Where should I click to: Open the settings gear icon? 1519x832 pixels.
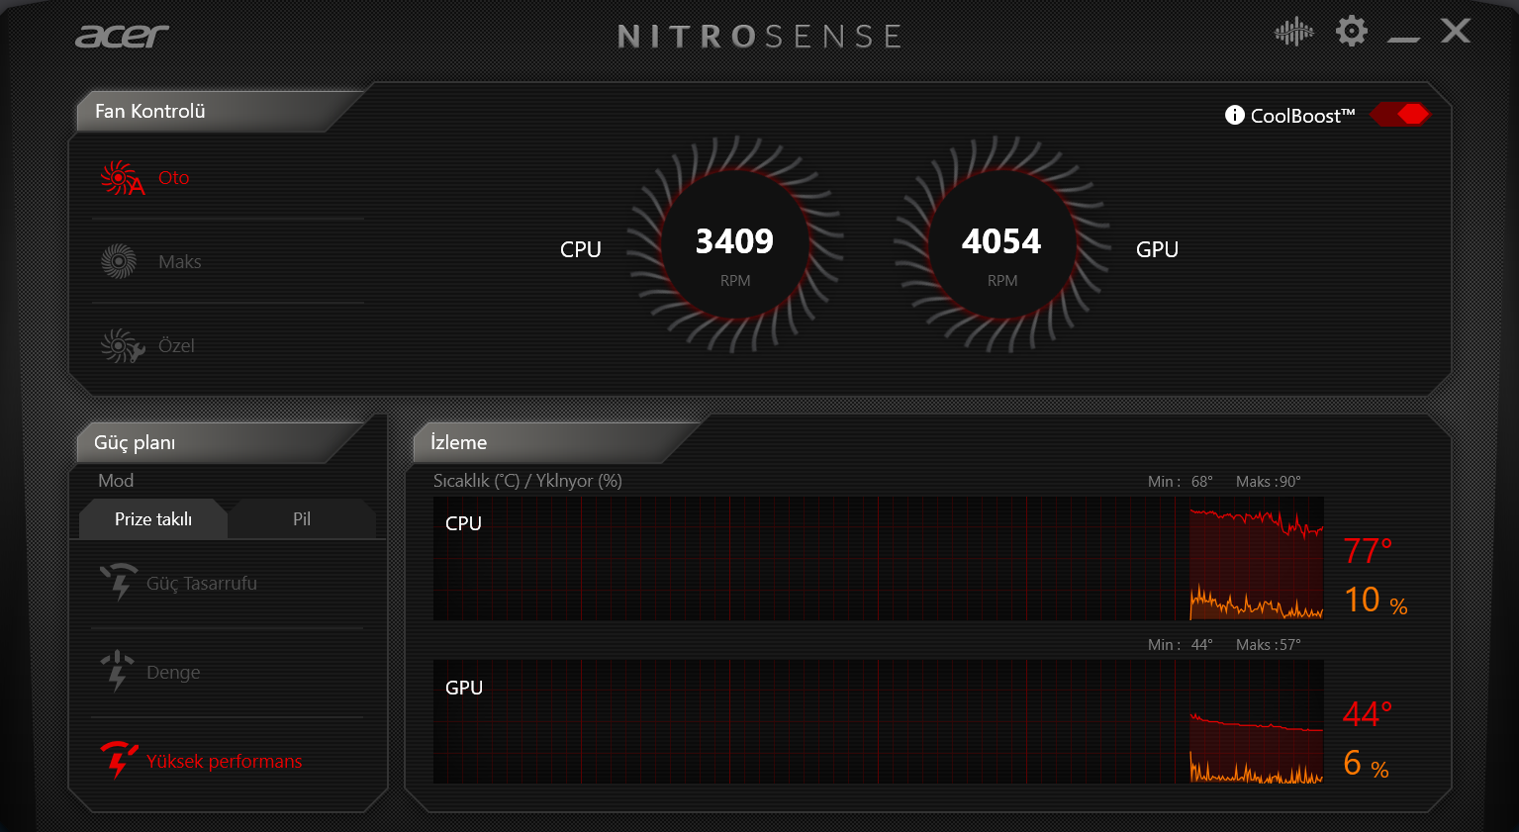(x=1352, y=31)
